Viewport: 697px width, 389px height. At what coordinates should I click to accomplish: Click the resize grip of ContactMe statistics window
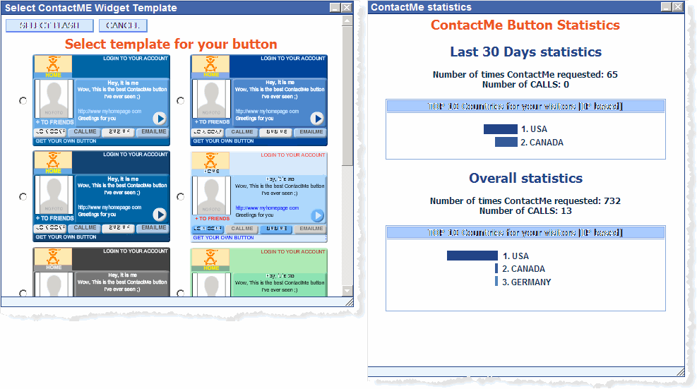680,371
